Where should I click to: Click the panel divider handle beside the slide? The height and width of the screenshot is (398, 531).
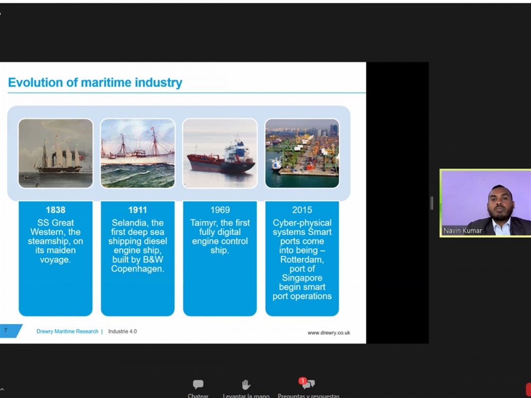[x=432, y=203]
